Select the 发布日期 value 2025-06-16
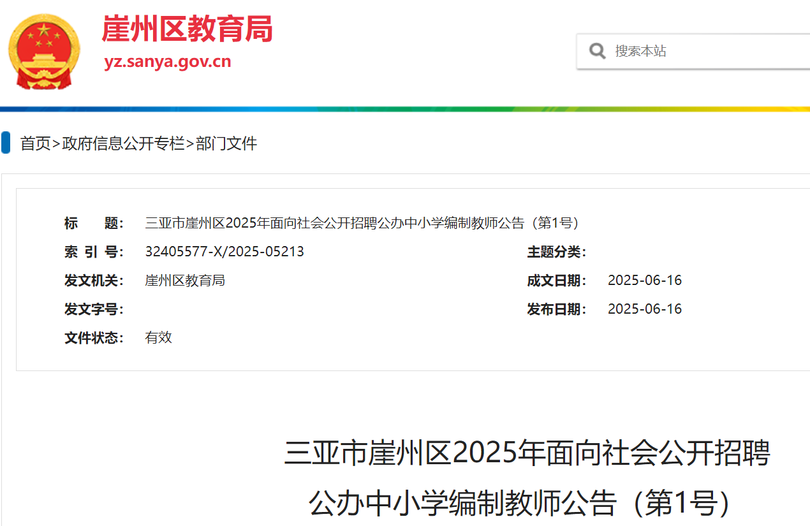 click(x=645, y=309)
